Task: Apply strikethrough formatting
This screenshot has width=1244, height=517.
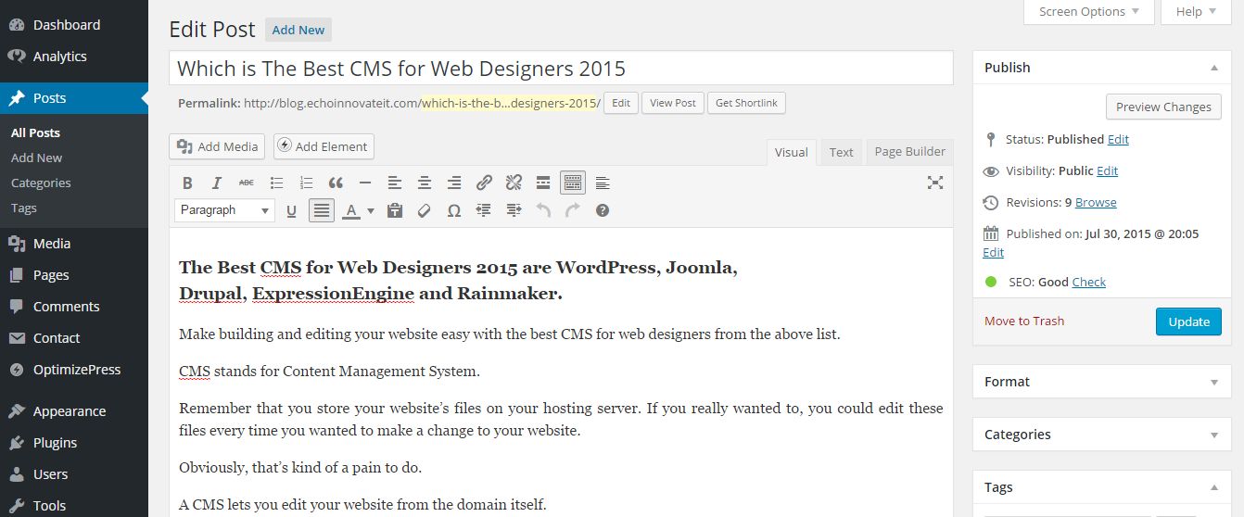Action: [x=247, y=183]
